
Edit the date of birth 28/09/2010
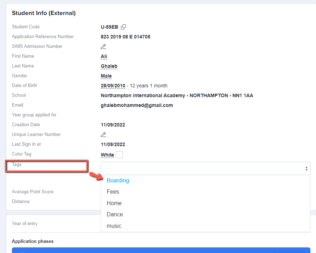tap(113, 86)
